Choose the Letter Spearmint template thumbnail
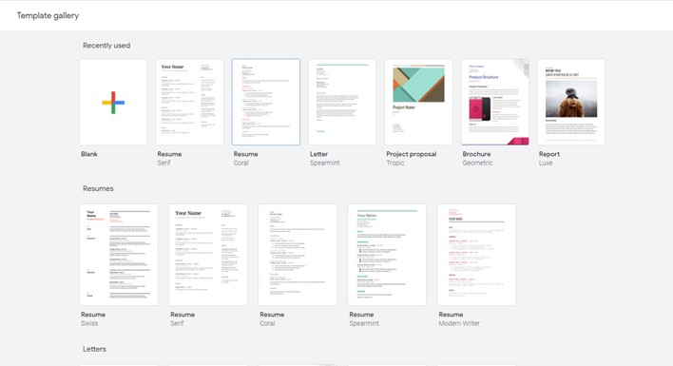This screenshot has width=673, height=366. (342, 102)
